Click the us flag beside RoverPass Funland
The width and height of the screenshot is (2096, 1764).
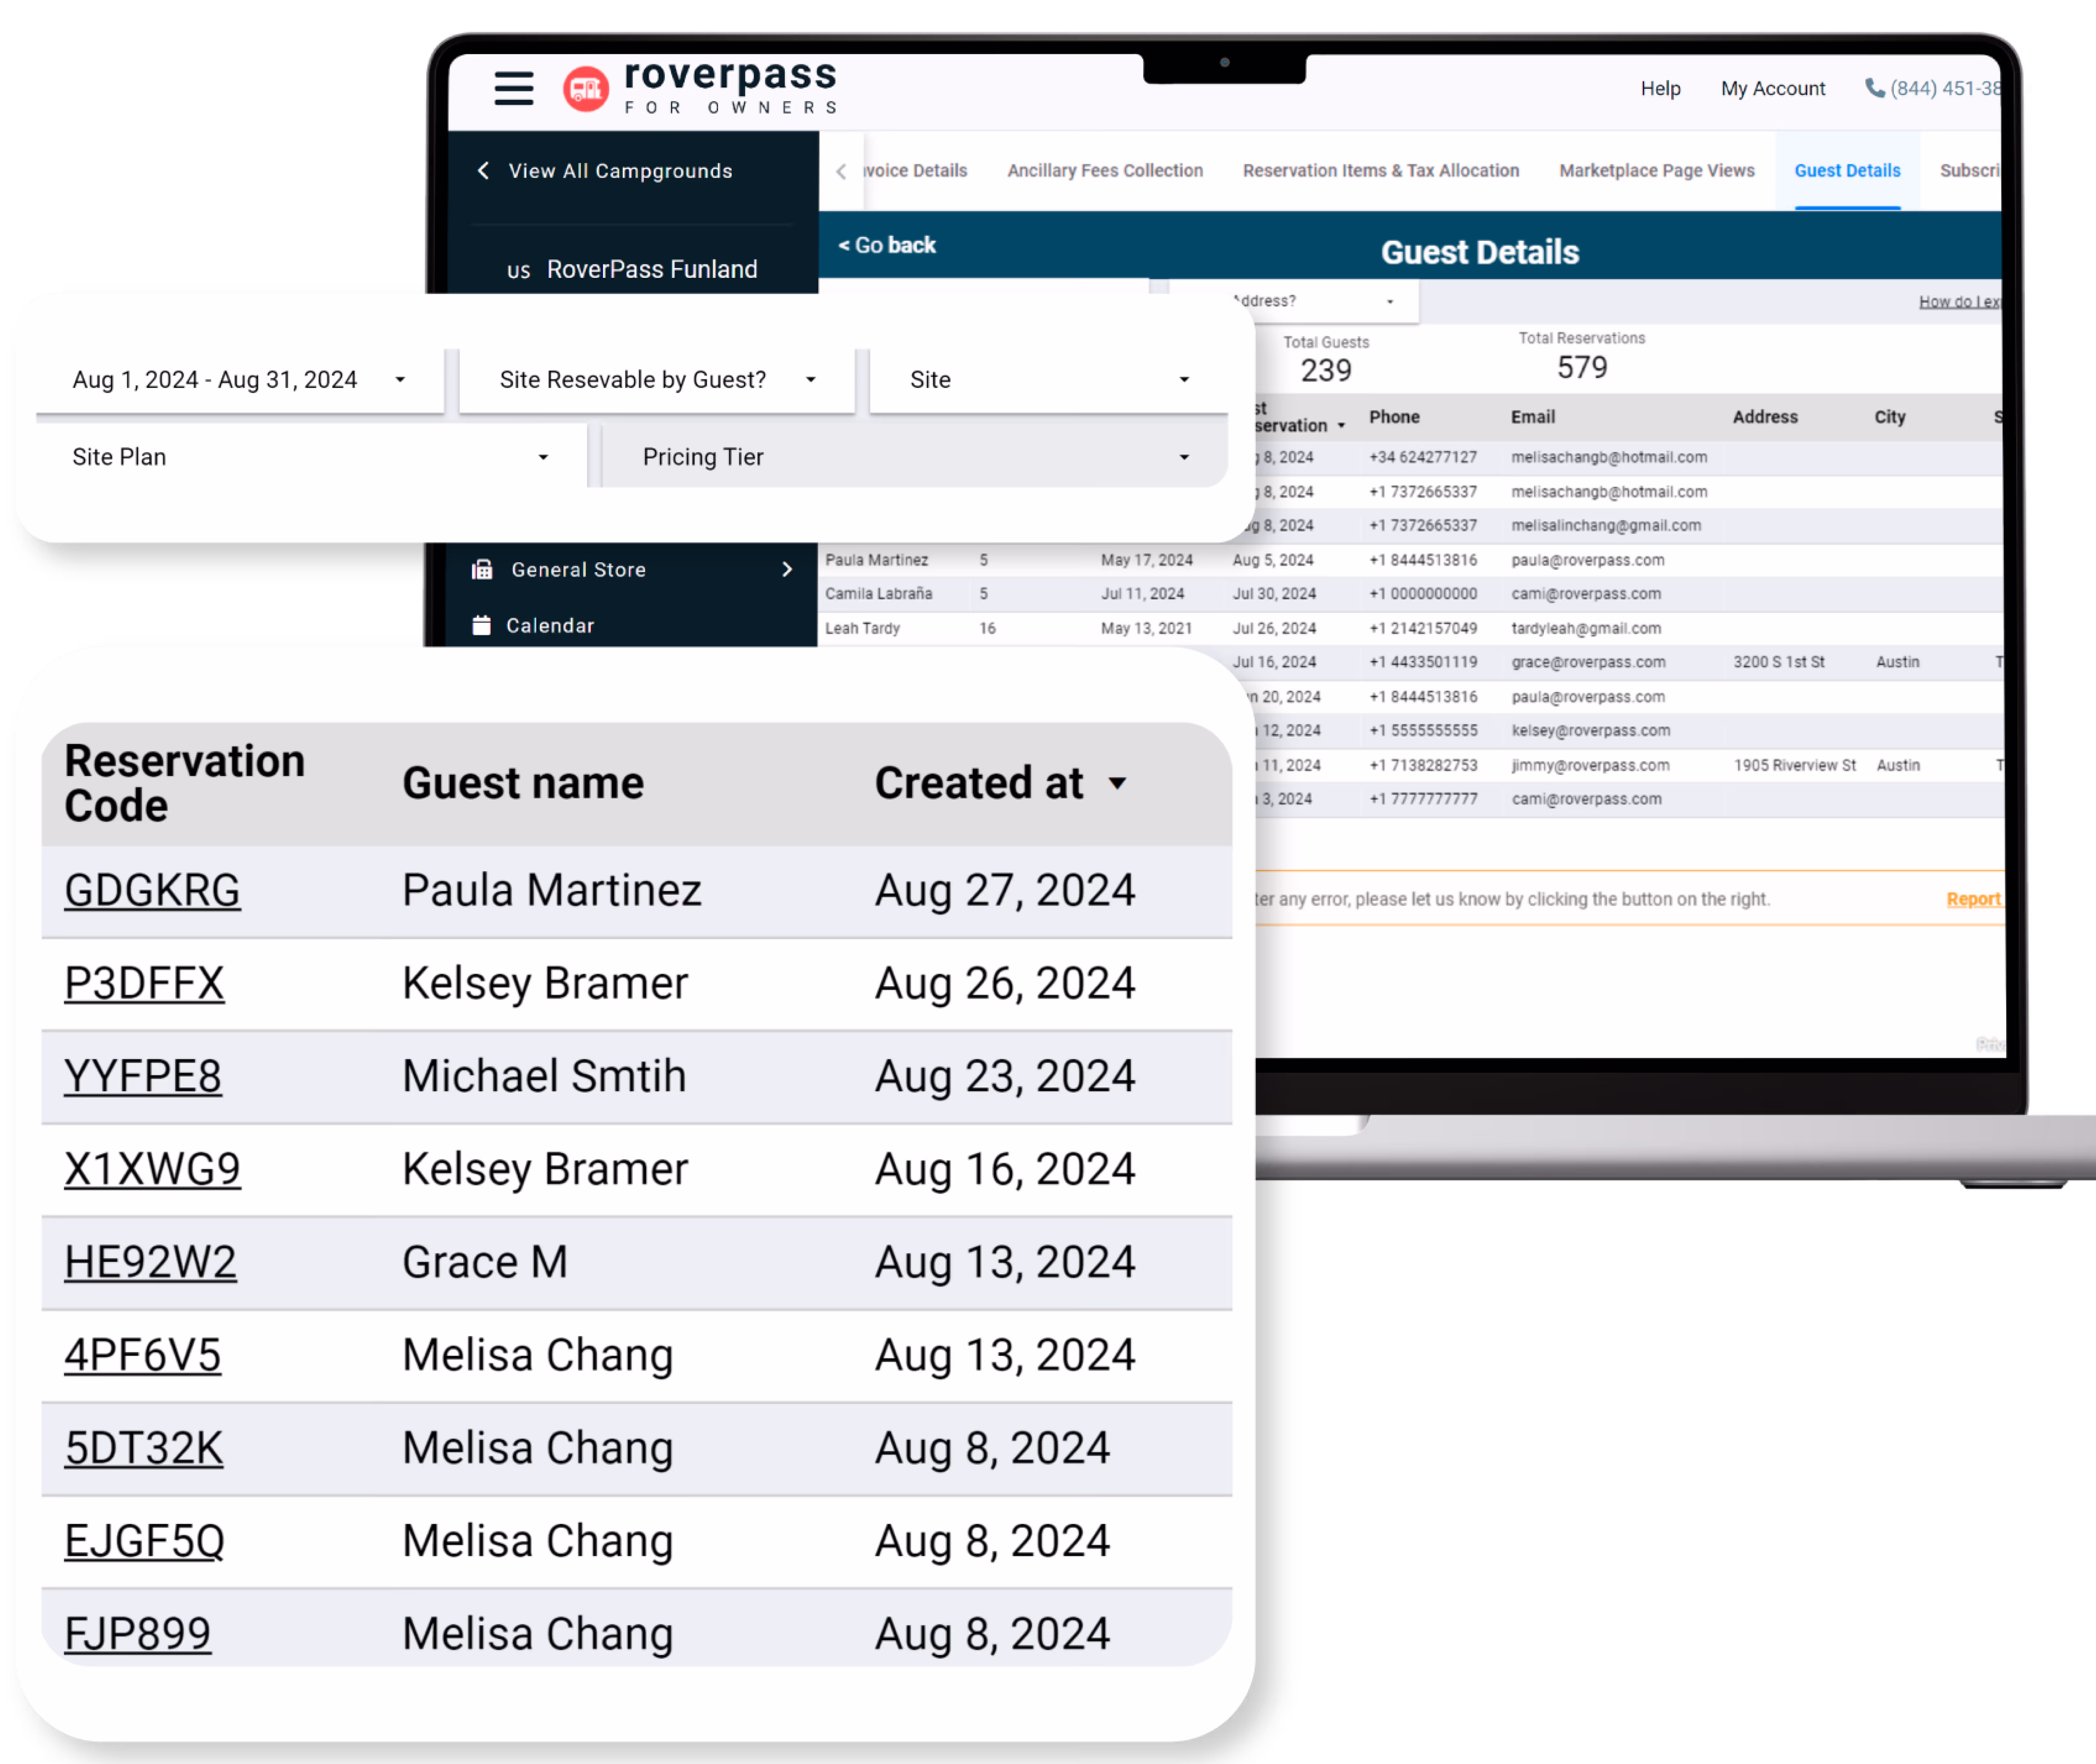point(519,269)
